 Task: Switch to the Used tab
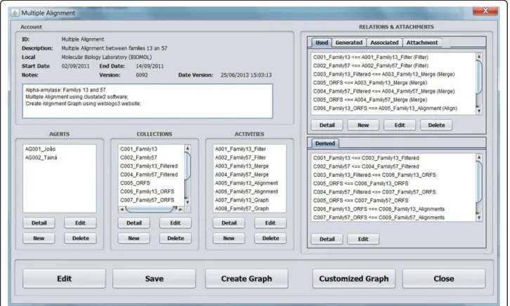click(321, 43)
